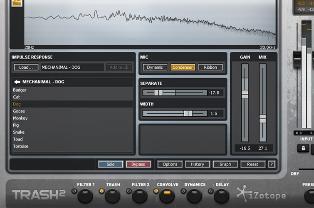Select Badger impulse response

72,90
